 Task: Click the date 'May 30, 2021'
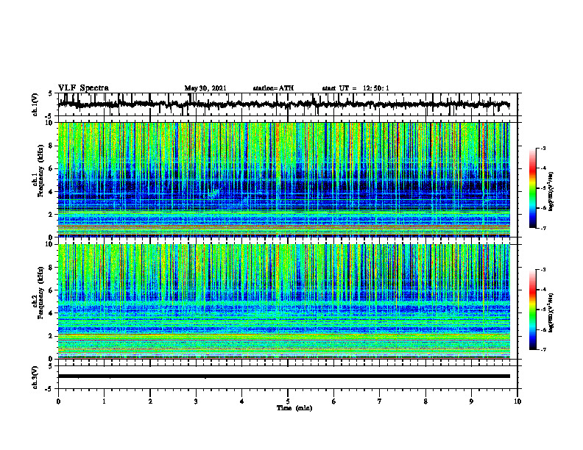(205, 88)
